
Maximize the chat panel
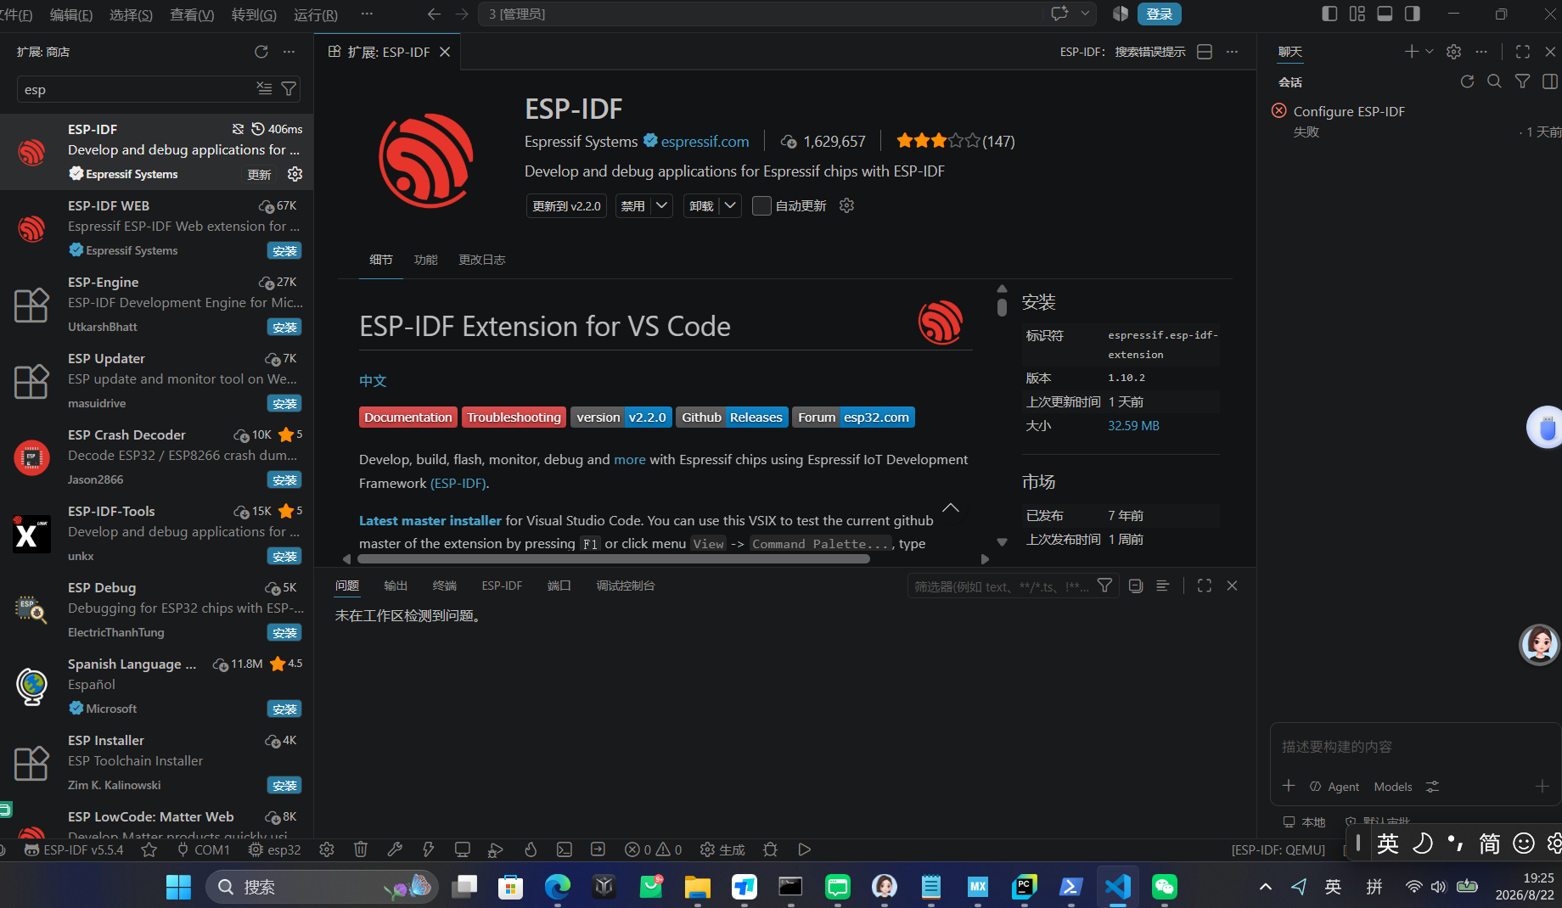click(1523, 52)
